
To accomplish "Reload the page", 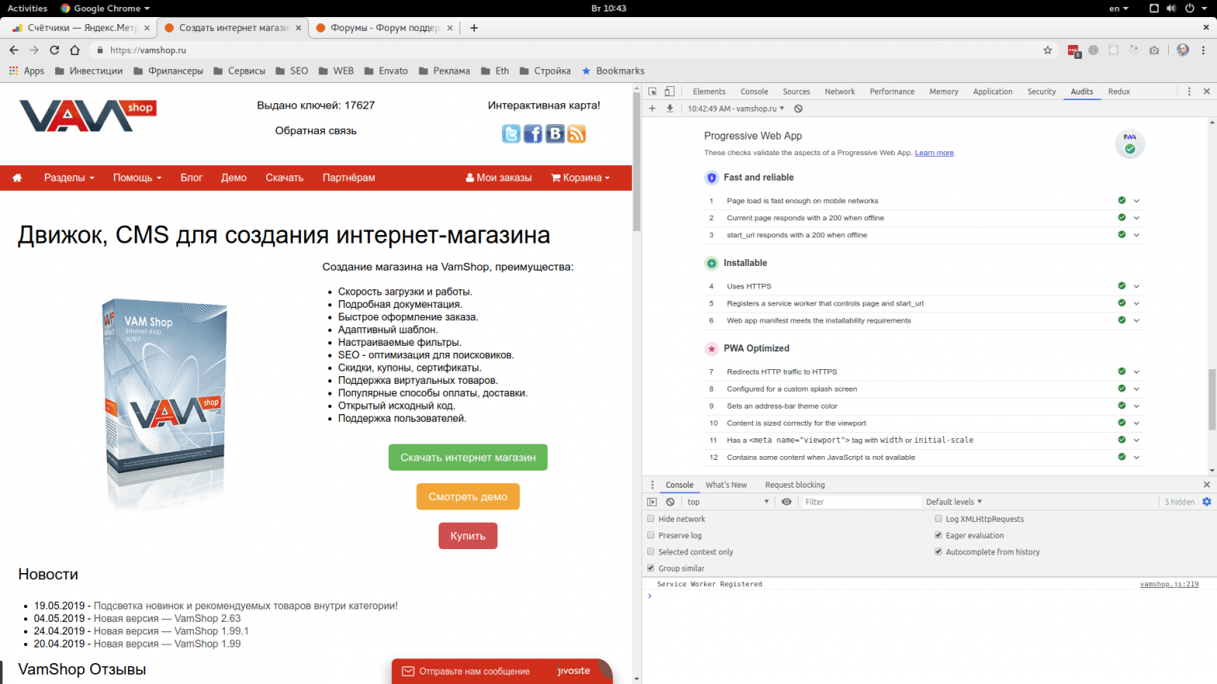I will pyautogui.click(x=54, y=50).
